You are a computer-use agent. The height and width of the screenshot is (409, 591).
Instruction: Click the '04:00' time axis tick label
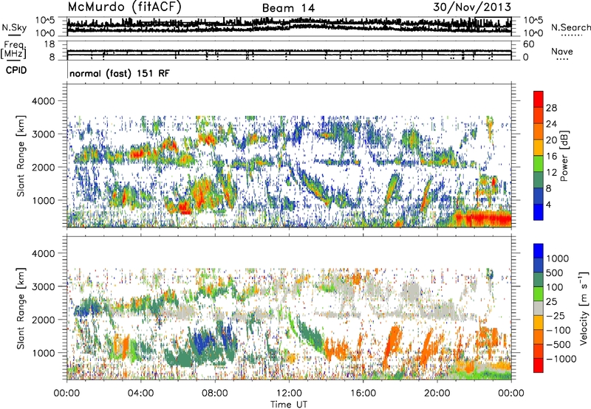point(140,393)
